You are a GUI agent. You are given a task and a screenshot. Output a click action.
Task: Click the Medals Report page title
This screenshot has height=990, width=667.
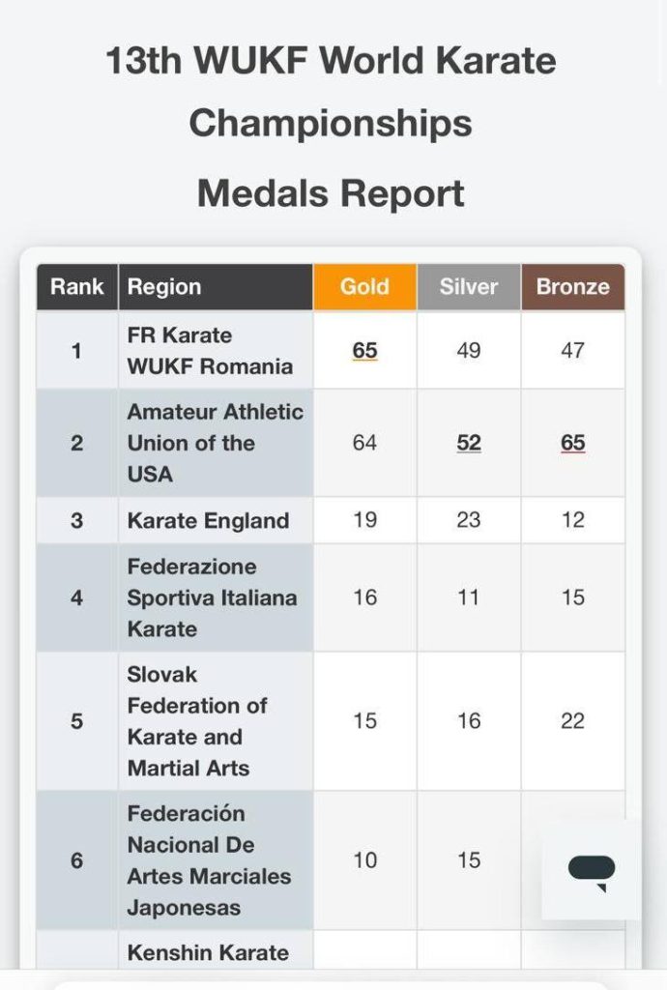pyautogui.click(x=331, y=193)
